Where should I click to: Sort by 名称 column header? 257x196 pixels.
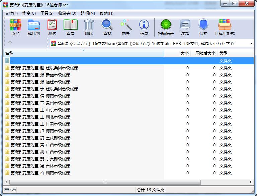pyautogui.click(x=84, y=53)
